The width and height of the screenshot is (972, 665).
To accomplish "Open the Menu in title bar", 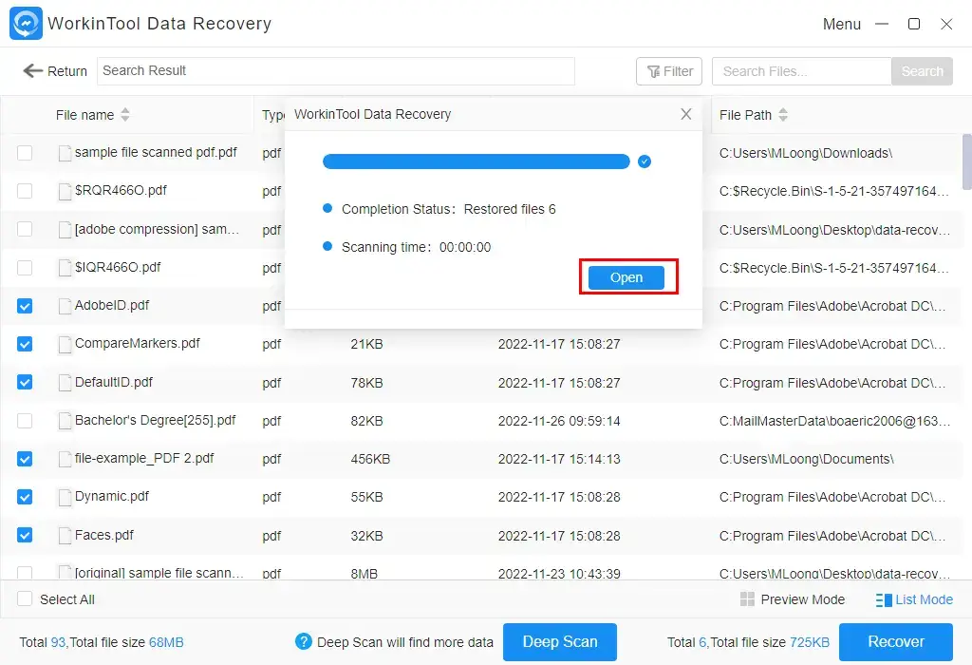I will 841,24.
